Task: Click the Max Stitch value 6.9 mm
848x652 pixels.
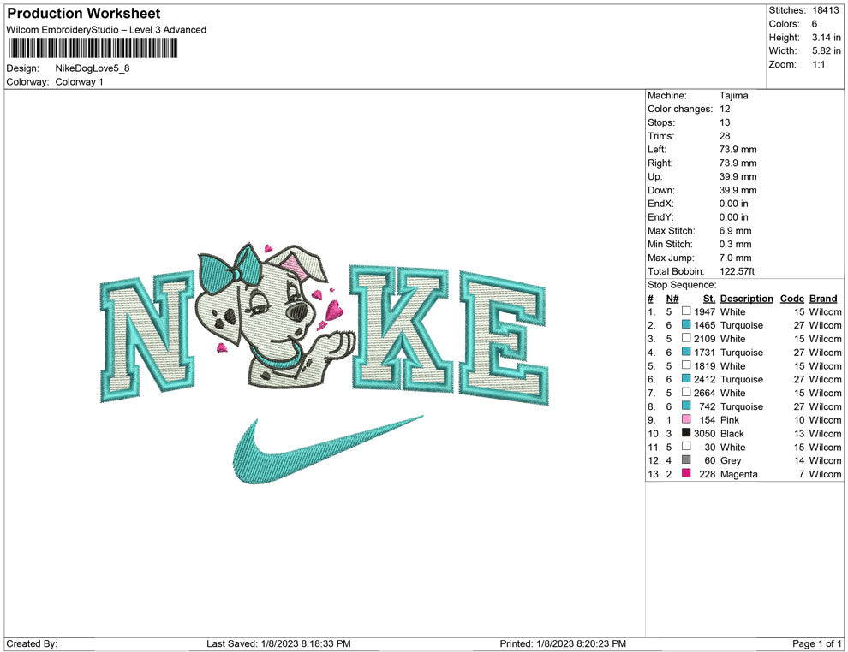Action: point(736,231)
